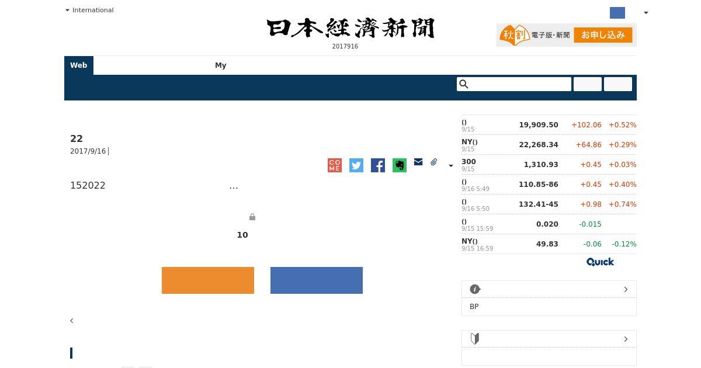Click first white button beside search box
This screenshot has width=701, height=368.
[x=588, y=84]
